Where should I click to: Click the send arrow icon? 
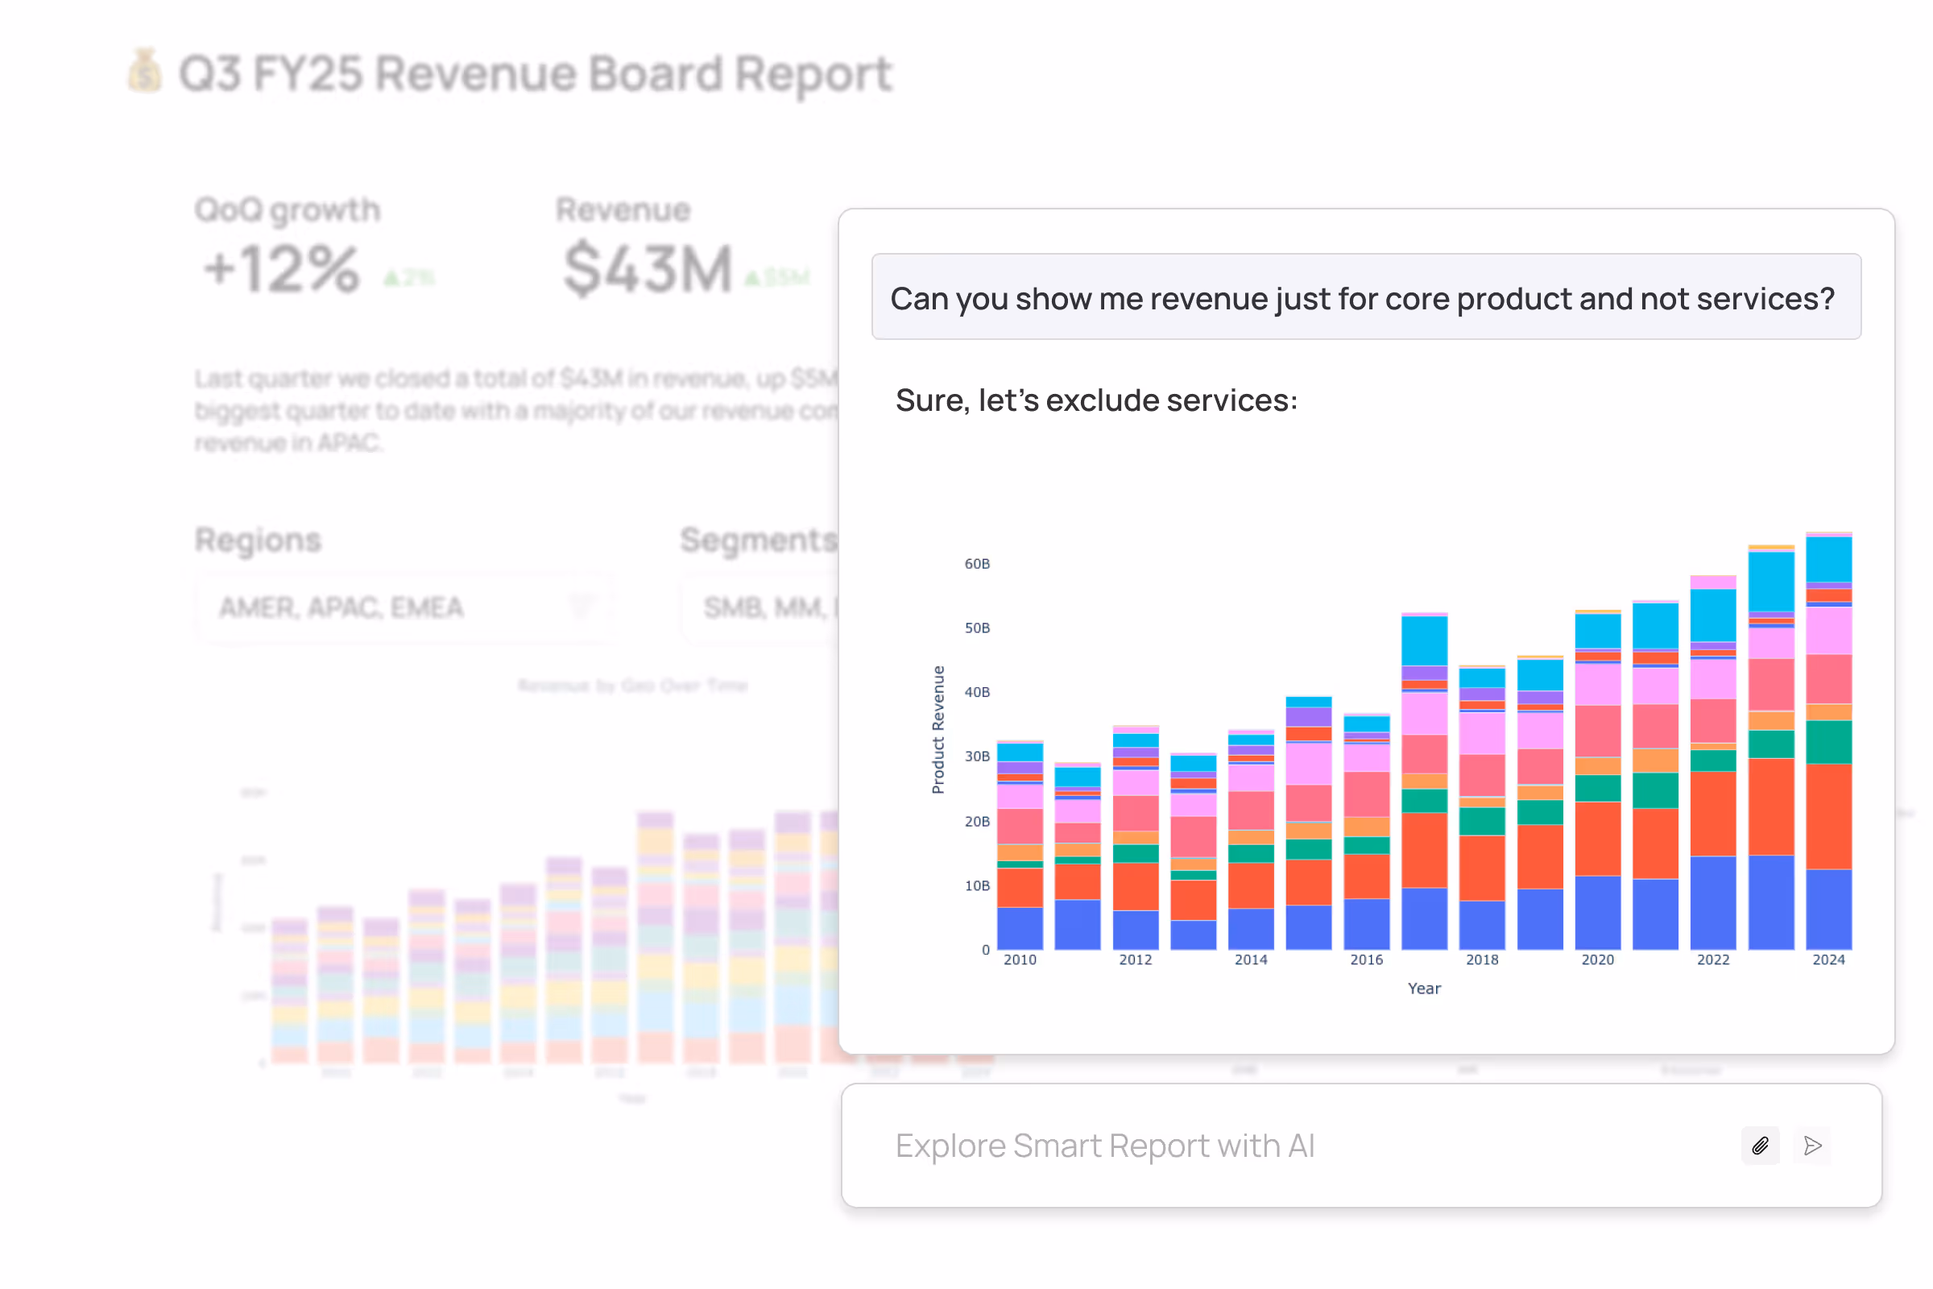pos(1812,1145)
